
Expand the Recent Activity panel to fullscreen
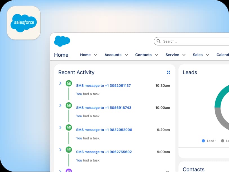coord(168,72)
